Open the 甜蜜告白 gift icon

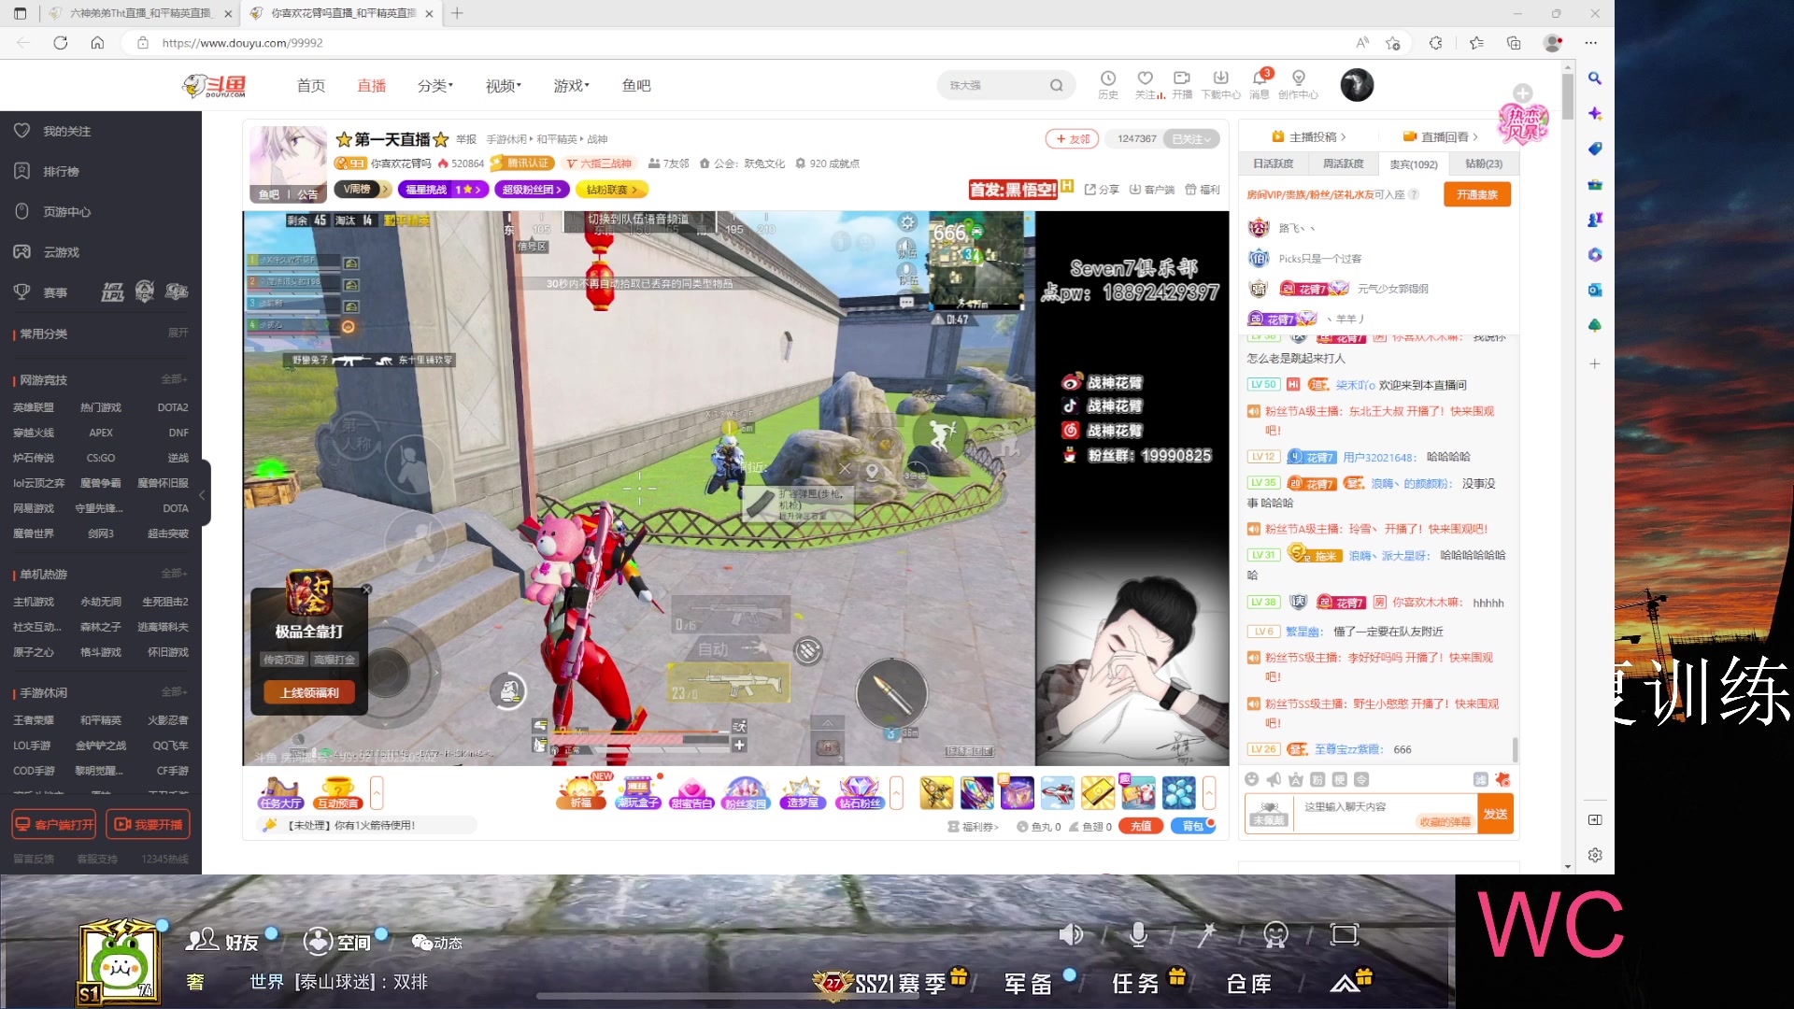pos(691,792)
